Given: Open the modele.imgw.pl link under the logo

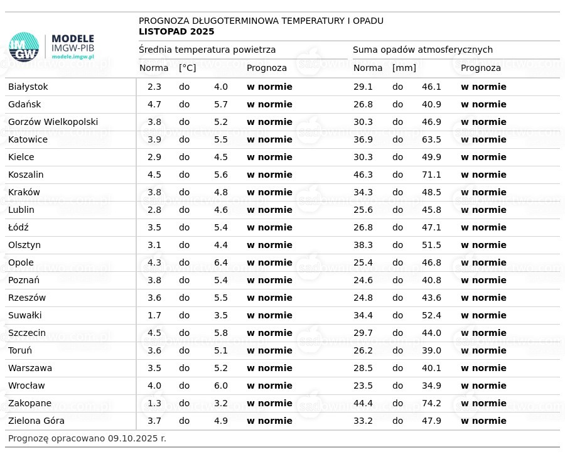Looking at the screenshot, I should (72, 57).
